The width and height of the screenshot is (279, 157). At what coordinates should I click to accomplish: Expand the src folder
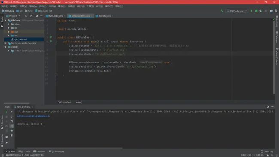[x=9, y=36]
